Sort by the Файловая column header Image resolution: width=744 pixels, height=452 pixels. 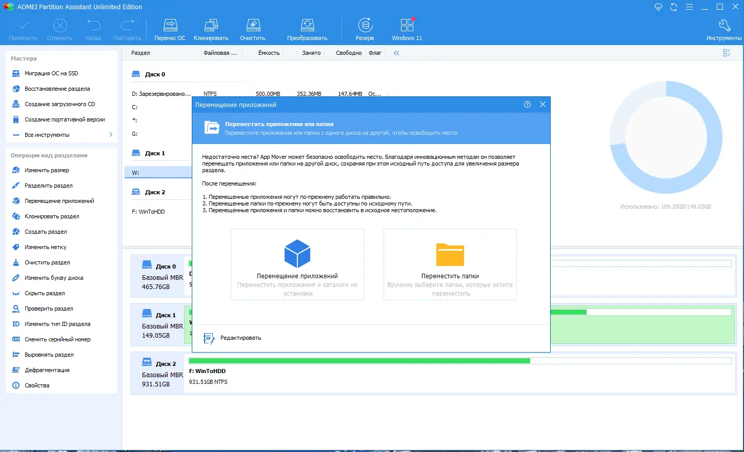click(x=220, y=53)
